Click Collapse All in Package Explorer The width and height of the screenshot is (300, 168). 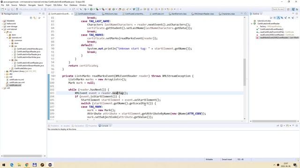[31, 18]
